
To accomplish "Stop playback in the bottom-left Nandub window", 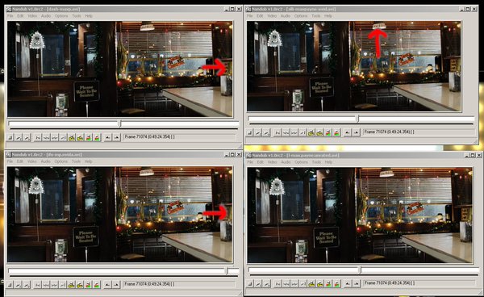I will tap(10, 284).
